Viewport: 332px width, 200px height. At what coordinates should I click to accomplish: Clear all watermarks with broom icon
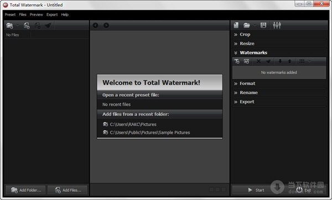coord(268,61)
